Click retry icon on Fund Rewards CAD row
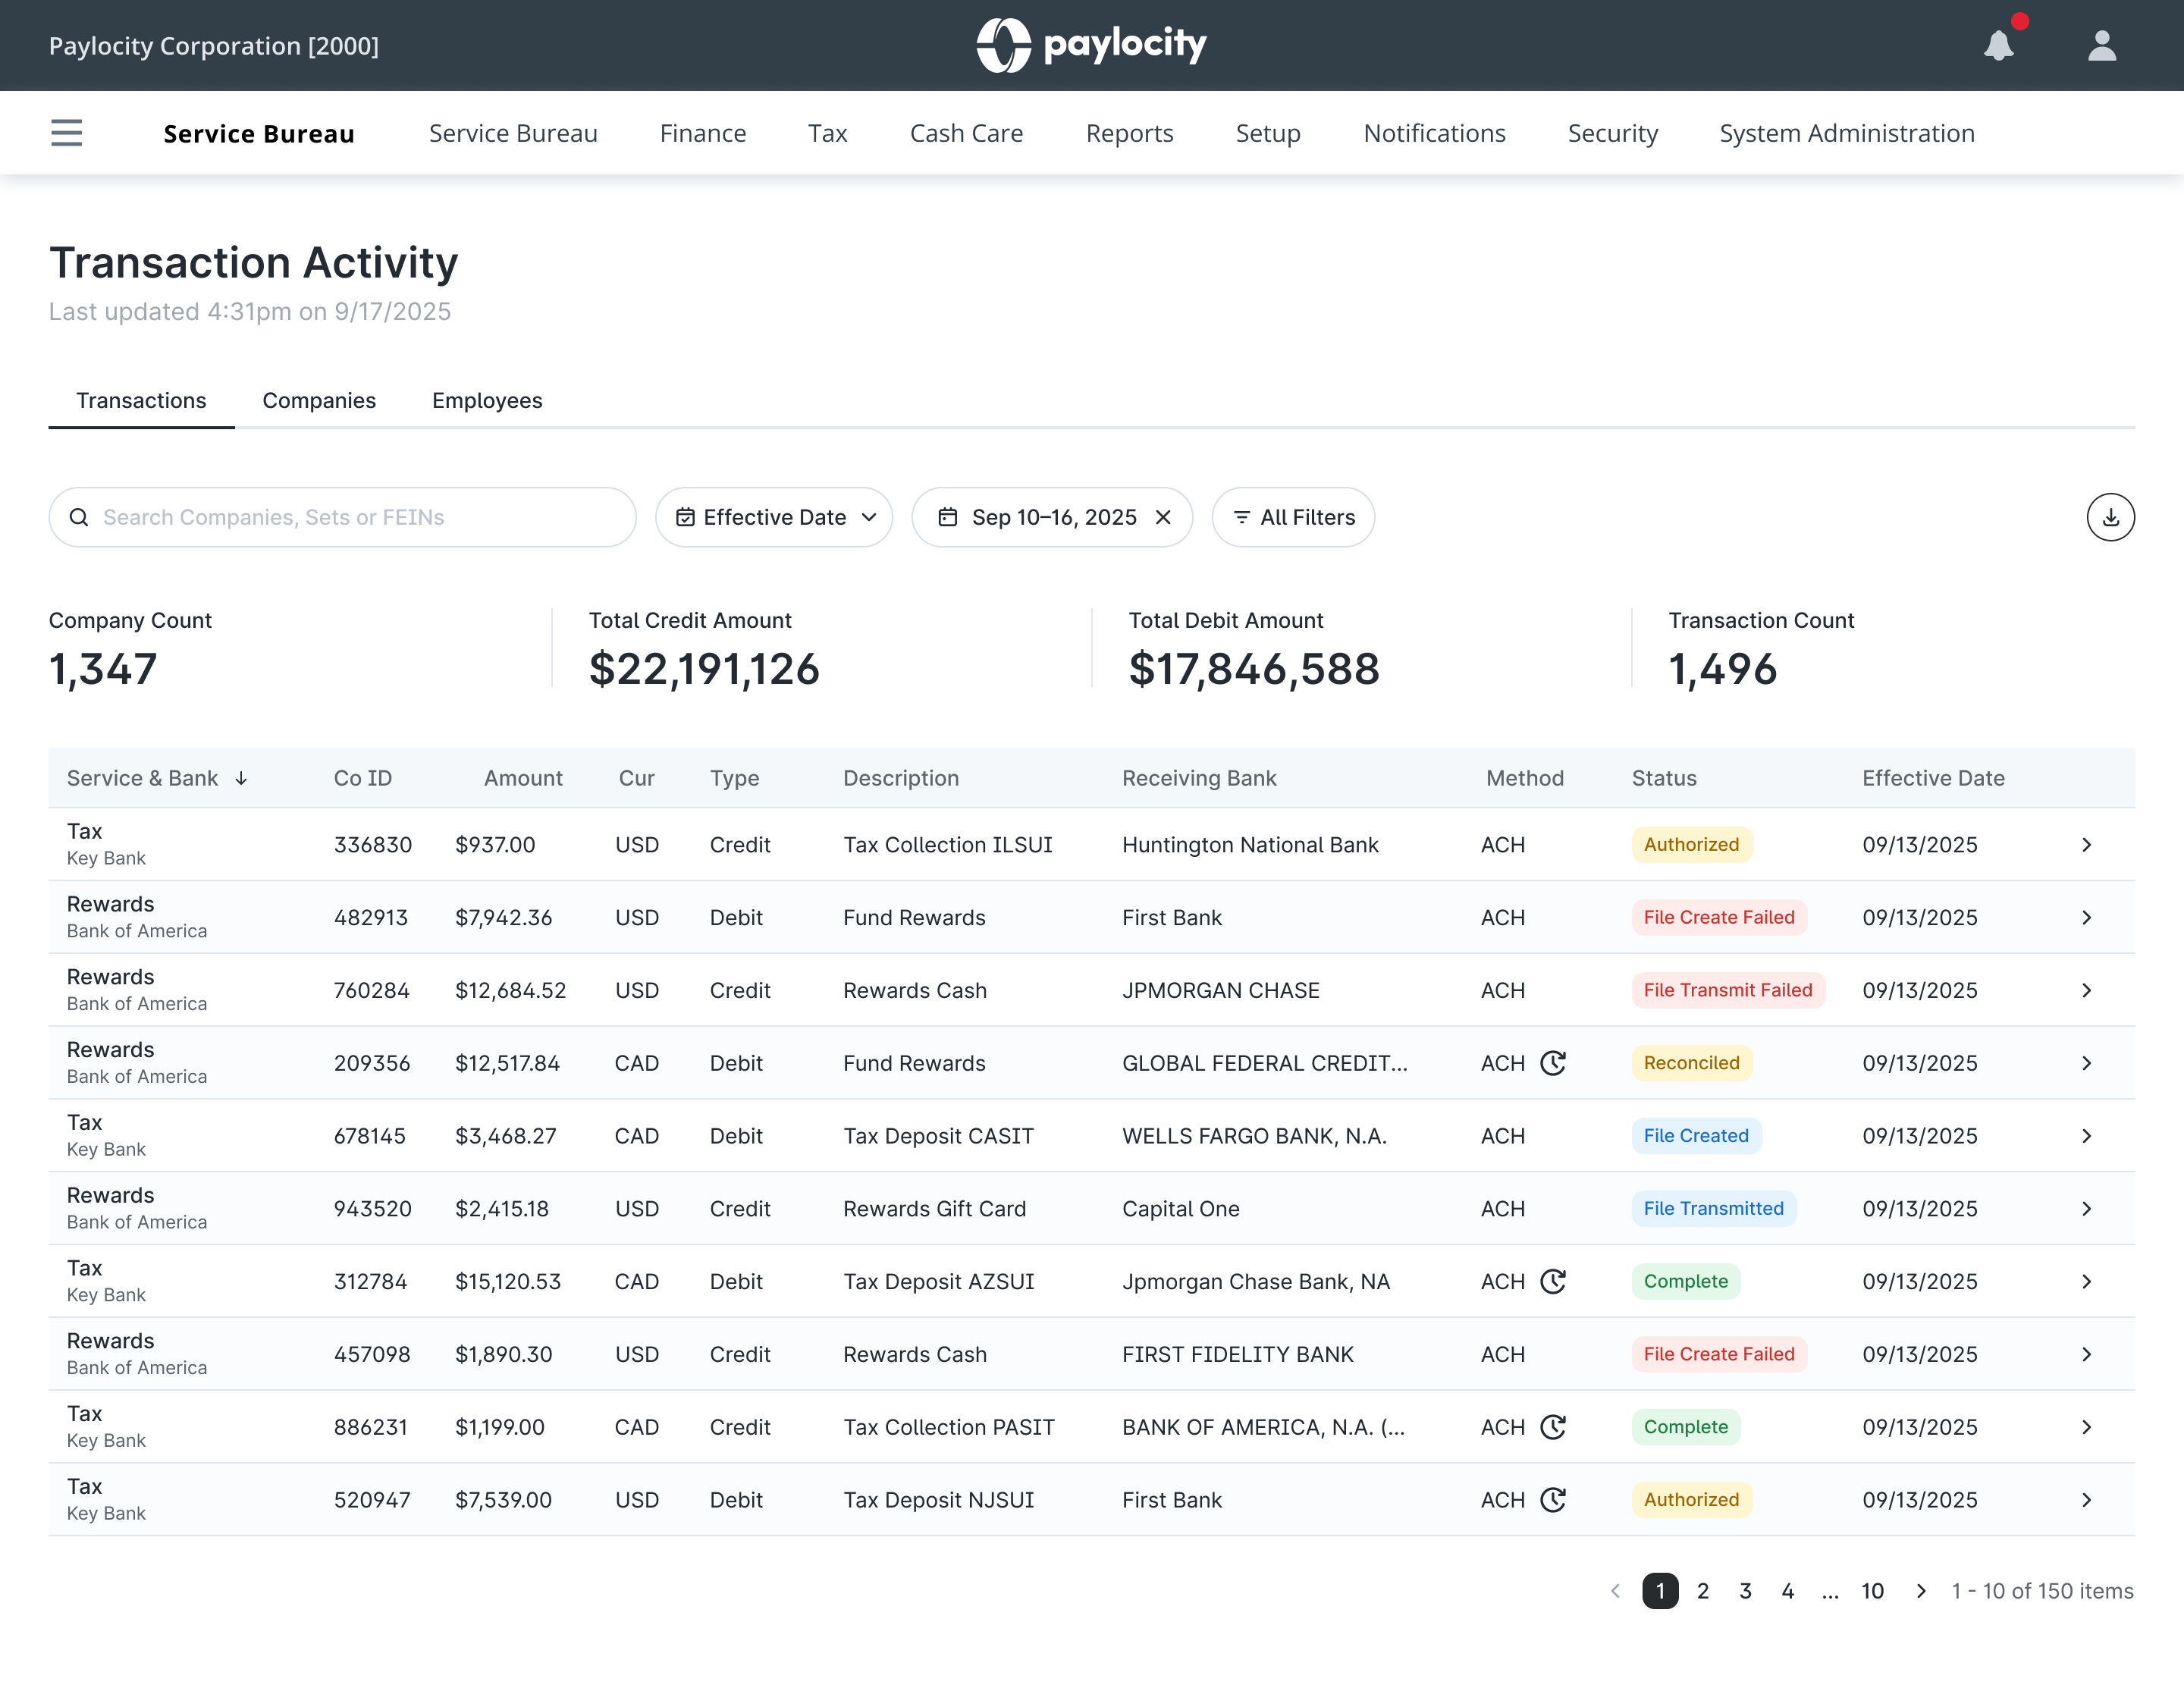 click(1552, 1063)
